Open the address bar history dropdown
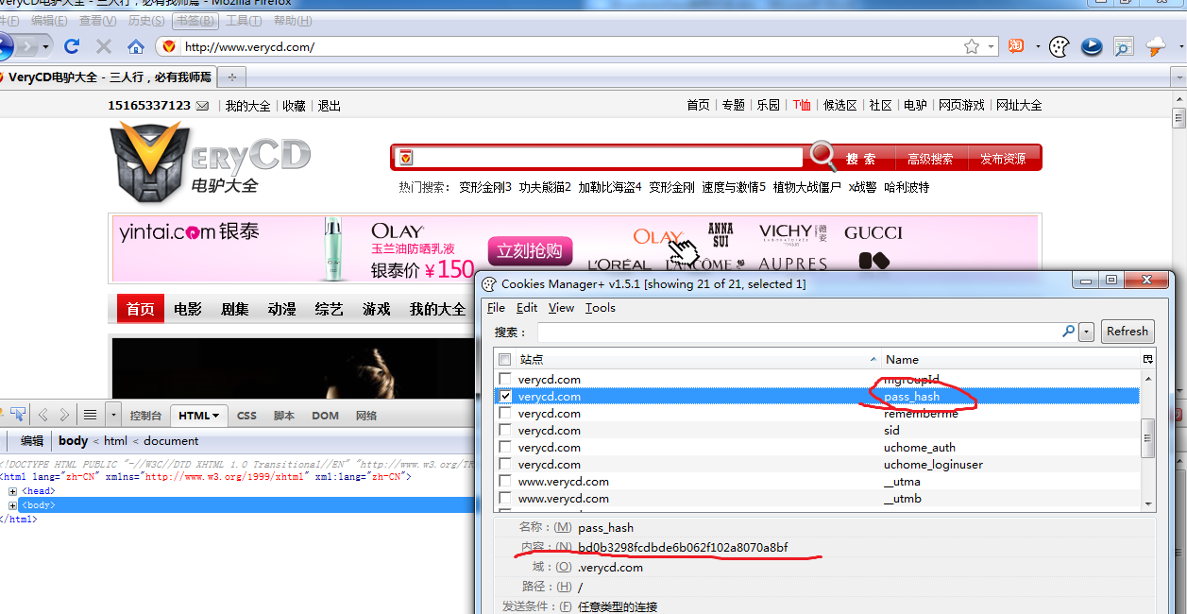Screen dimensions: 1187x614 (992, 46)
